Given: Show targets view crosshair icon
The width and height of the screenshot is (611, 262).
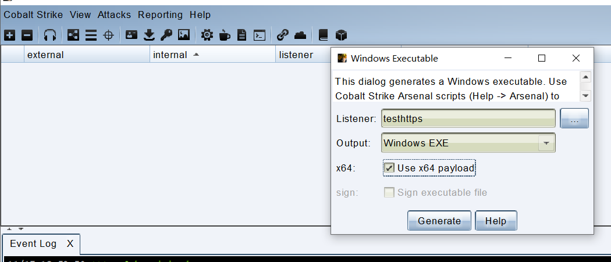Looking at the screenshot, I should (x=108, y=35).
